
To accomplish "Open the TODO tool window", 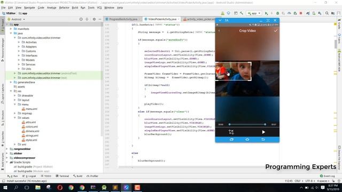I will (x=46, y=176).
